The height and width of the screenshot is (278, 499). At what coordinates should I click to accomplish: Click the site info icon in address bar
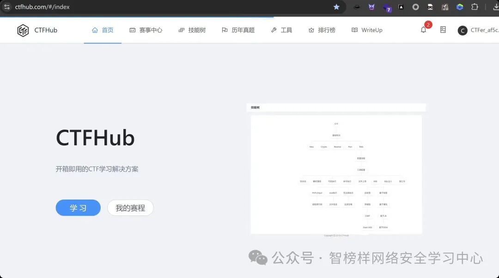pos(6,6)
